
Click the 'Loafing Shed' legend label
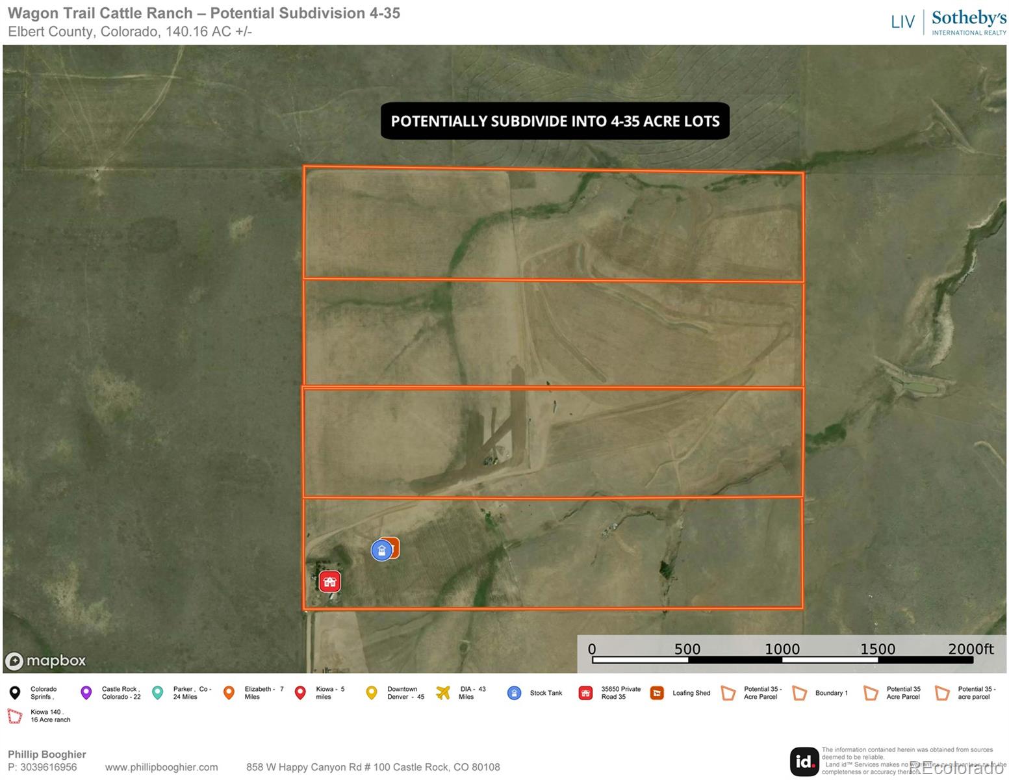691,693
